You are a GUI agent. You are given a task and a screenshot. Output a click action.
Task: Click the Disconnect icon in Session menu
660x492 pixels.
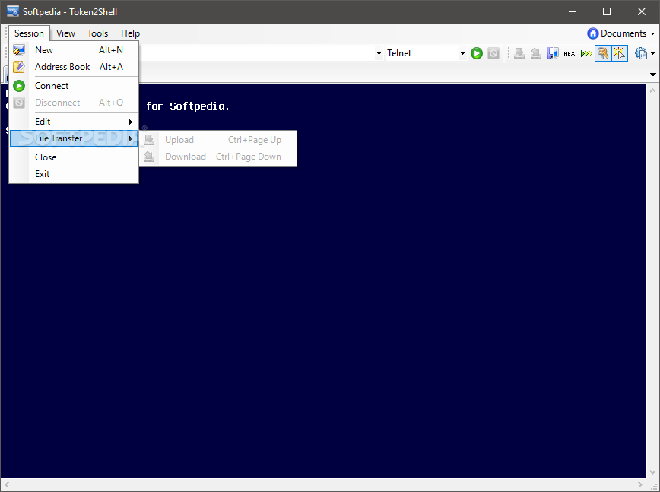point(19,103)
